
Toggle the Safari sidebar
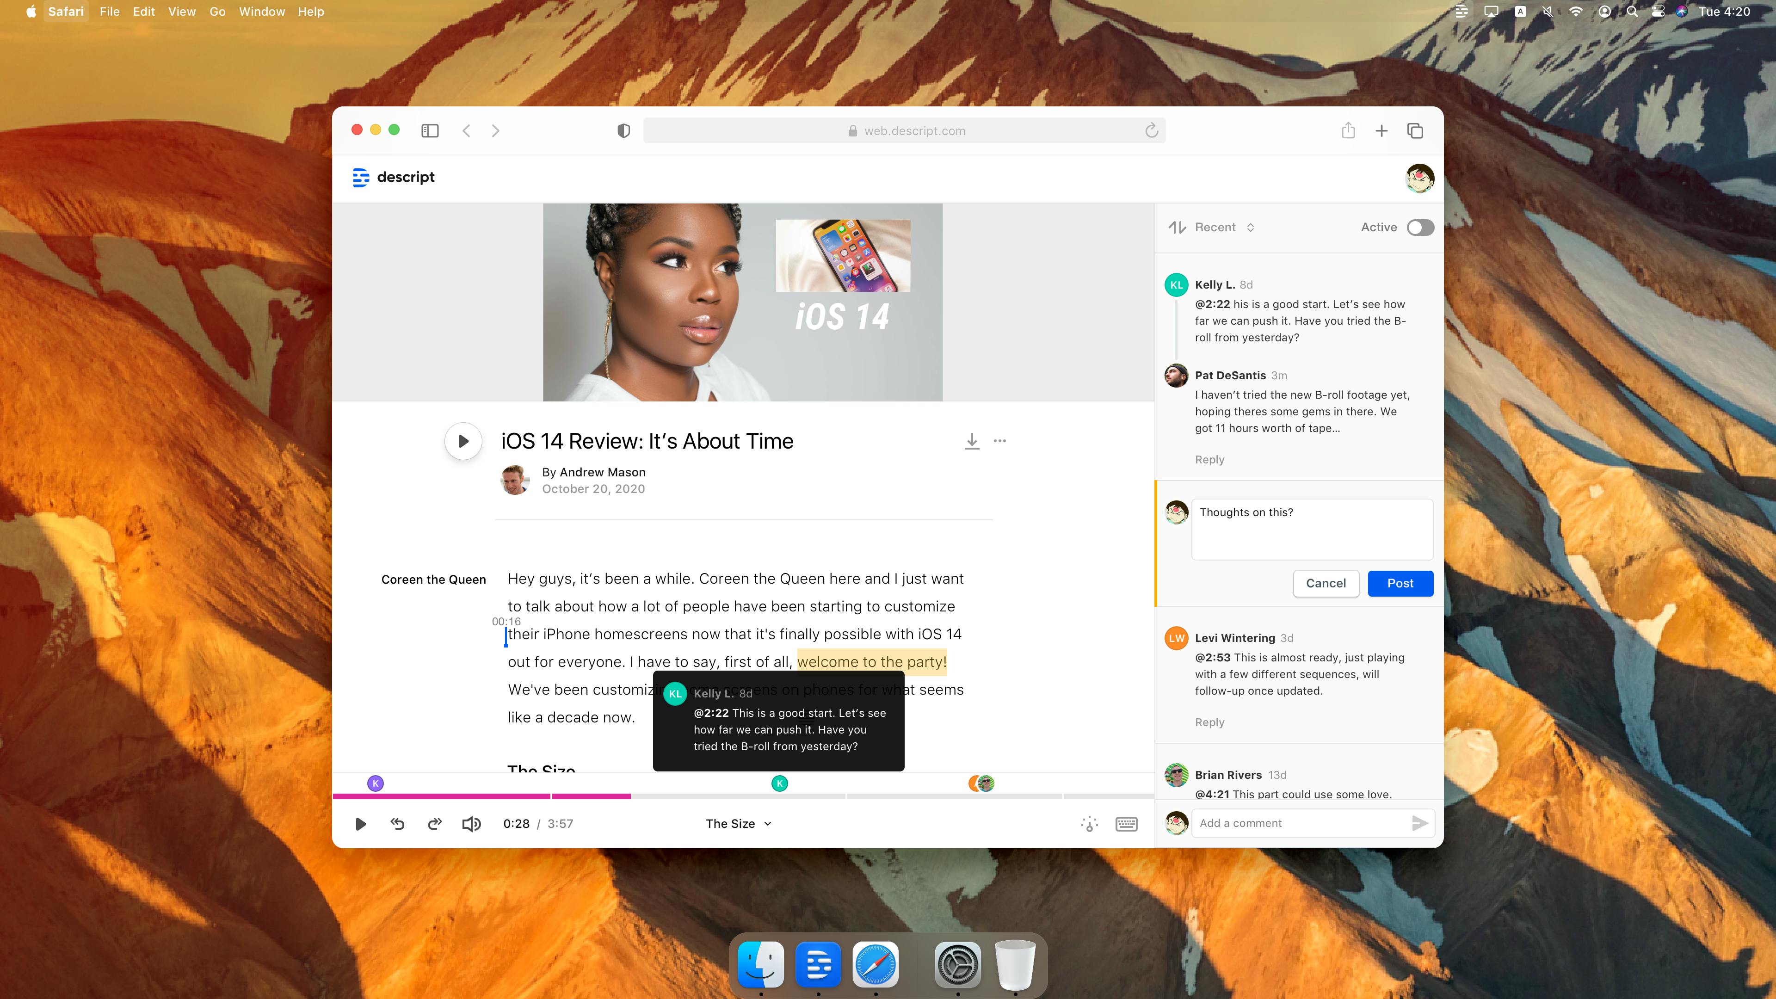click(x=430, y=131)
